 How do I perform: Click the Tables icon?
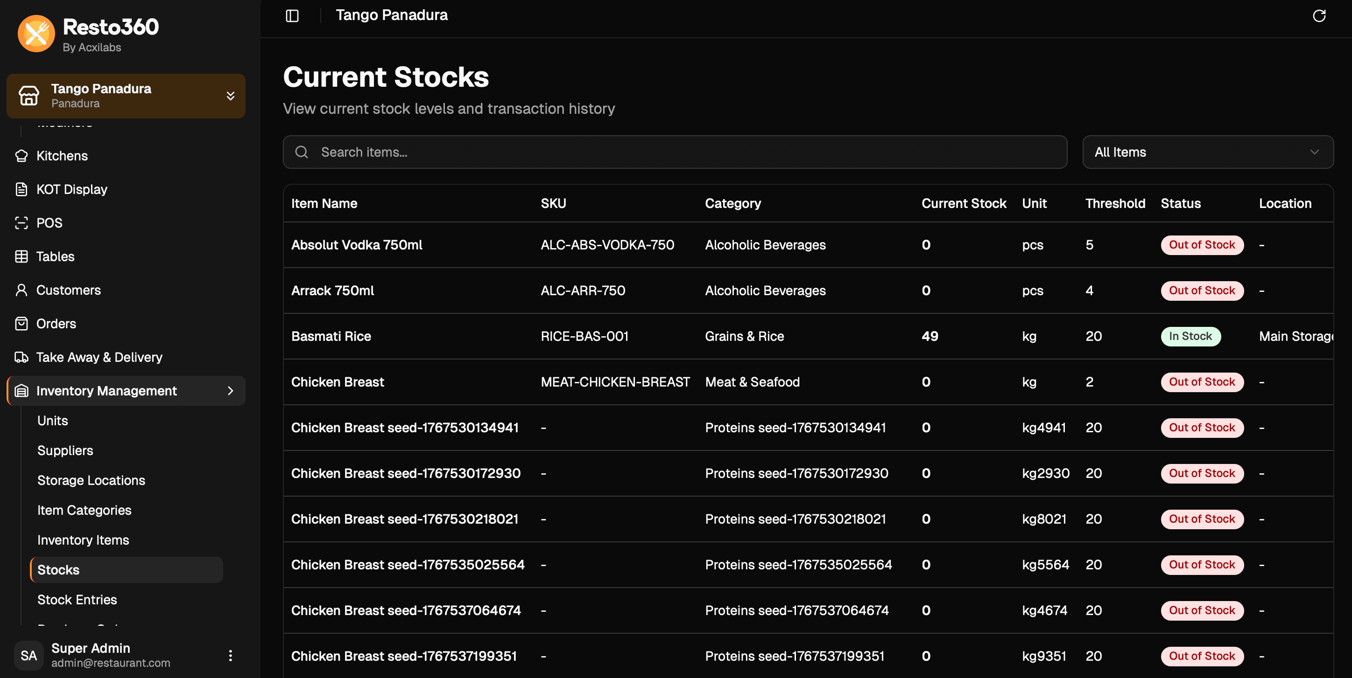21,256
